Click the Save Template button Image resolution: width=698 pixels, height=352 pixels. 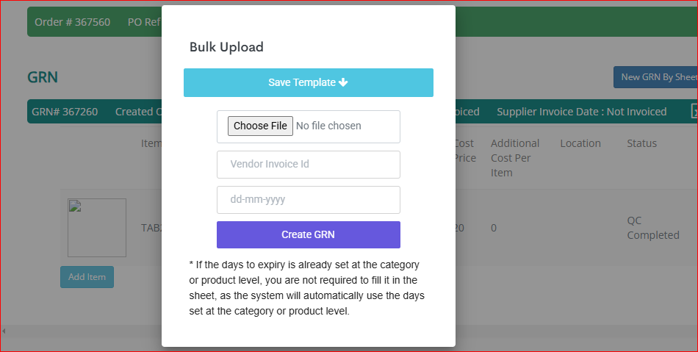tap(309, 83)
